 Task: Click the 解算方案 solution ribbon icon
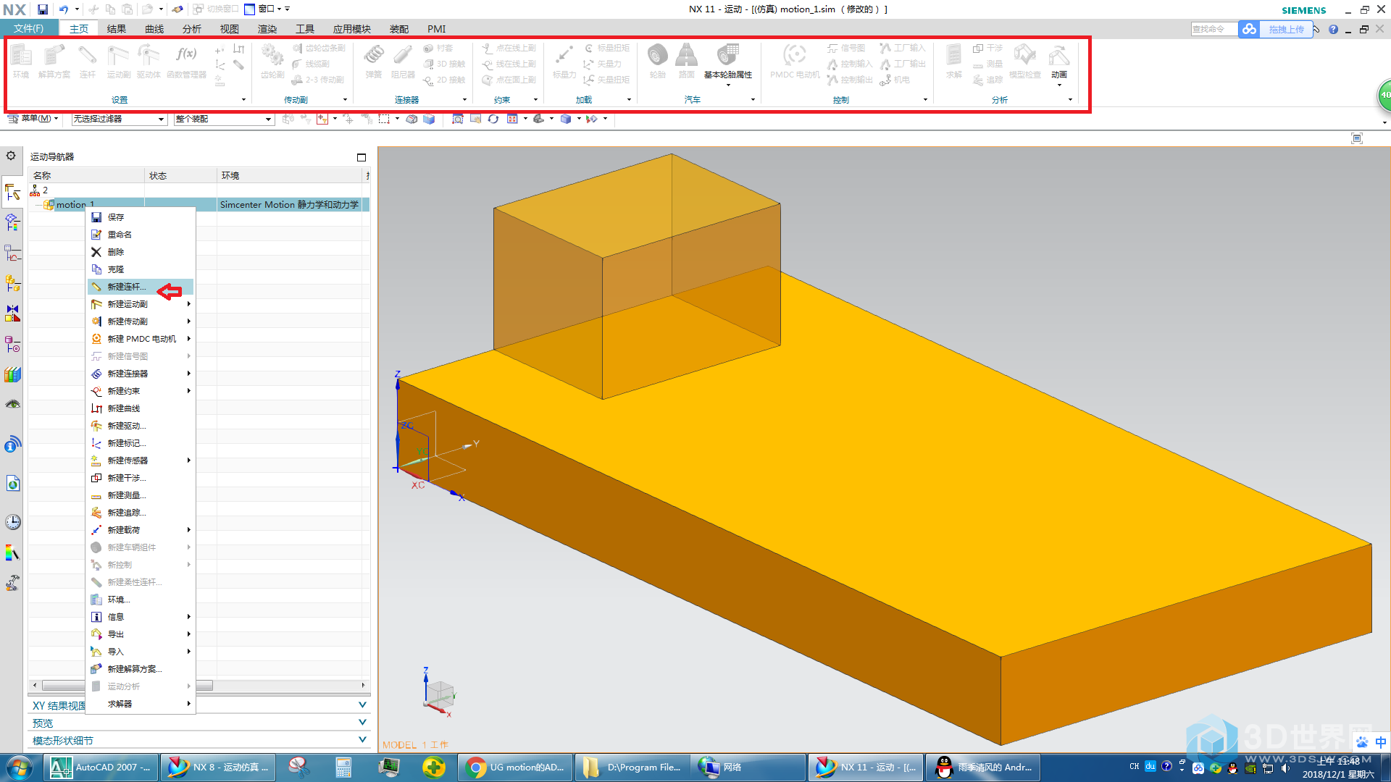[54, 61]
